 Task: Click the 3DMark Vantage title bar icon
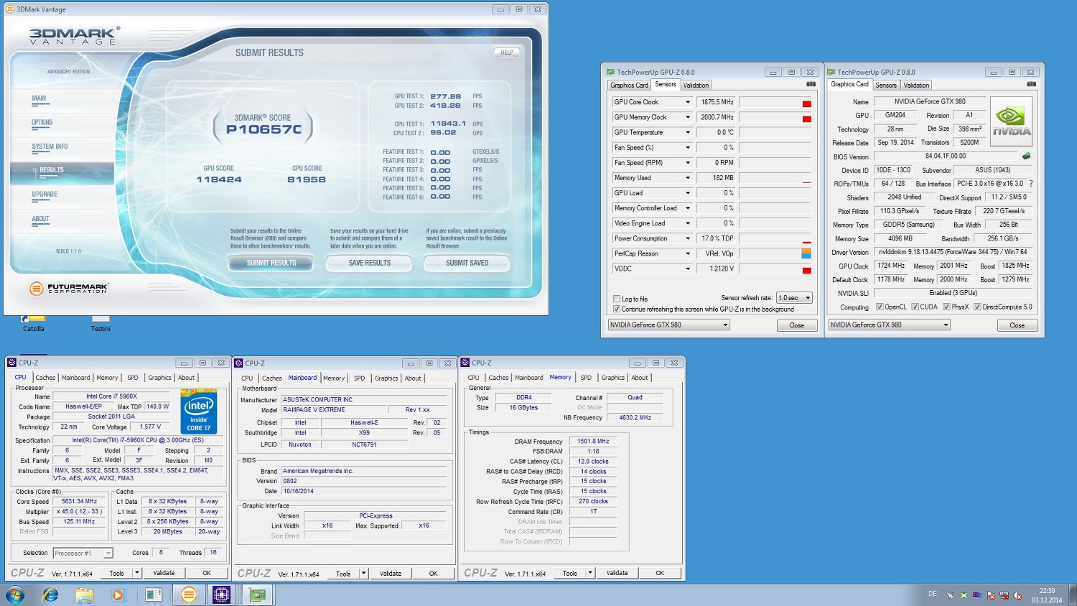11,9
